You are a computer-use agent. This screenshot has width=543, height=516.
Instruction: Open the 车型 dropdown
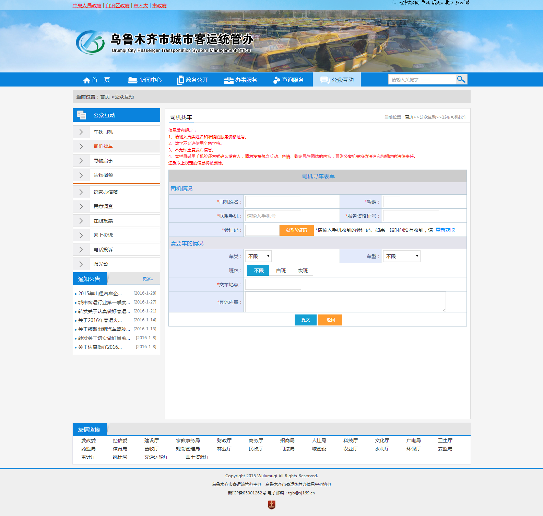pos(401,256)
